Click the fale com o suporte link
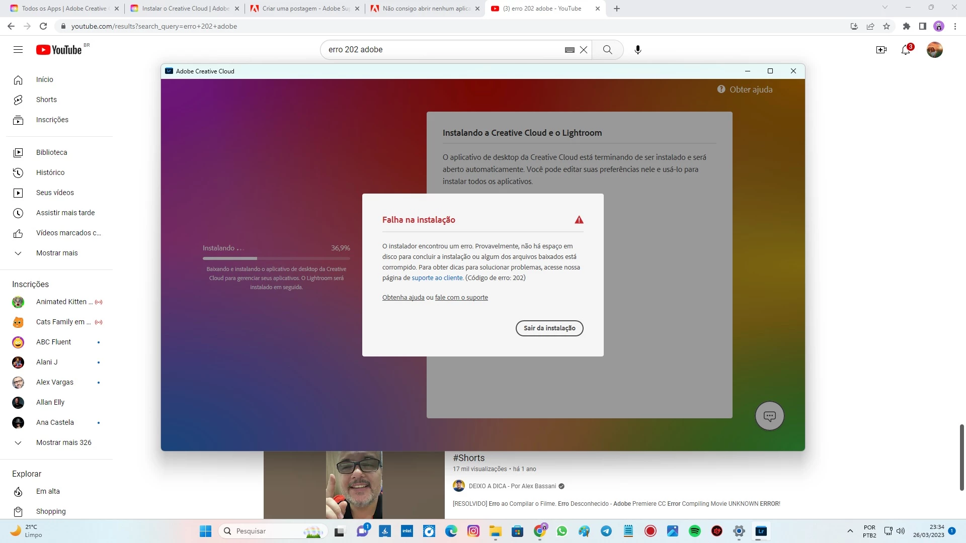Image resolution: width=966 pixels, height=543 pixels. [x=461, y=298]
